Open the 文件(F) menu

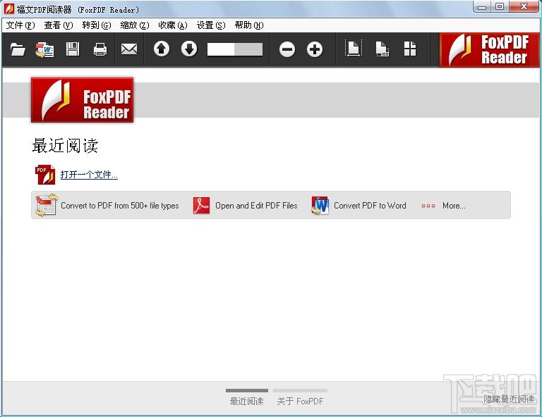pos(20,25)
